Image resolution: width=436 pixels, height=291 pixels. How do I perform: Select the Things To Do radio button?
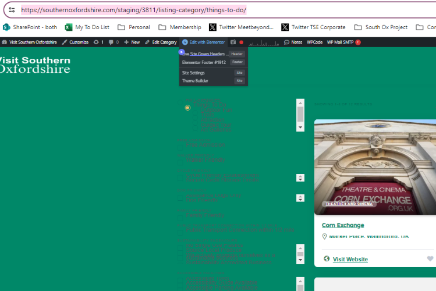187,108
